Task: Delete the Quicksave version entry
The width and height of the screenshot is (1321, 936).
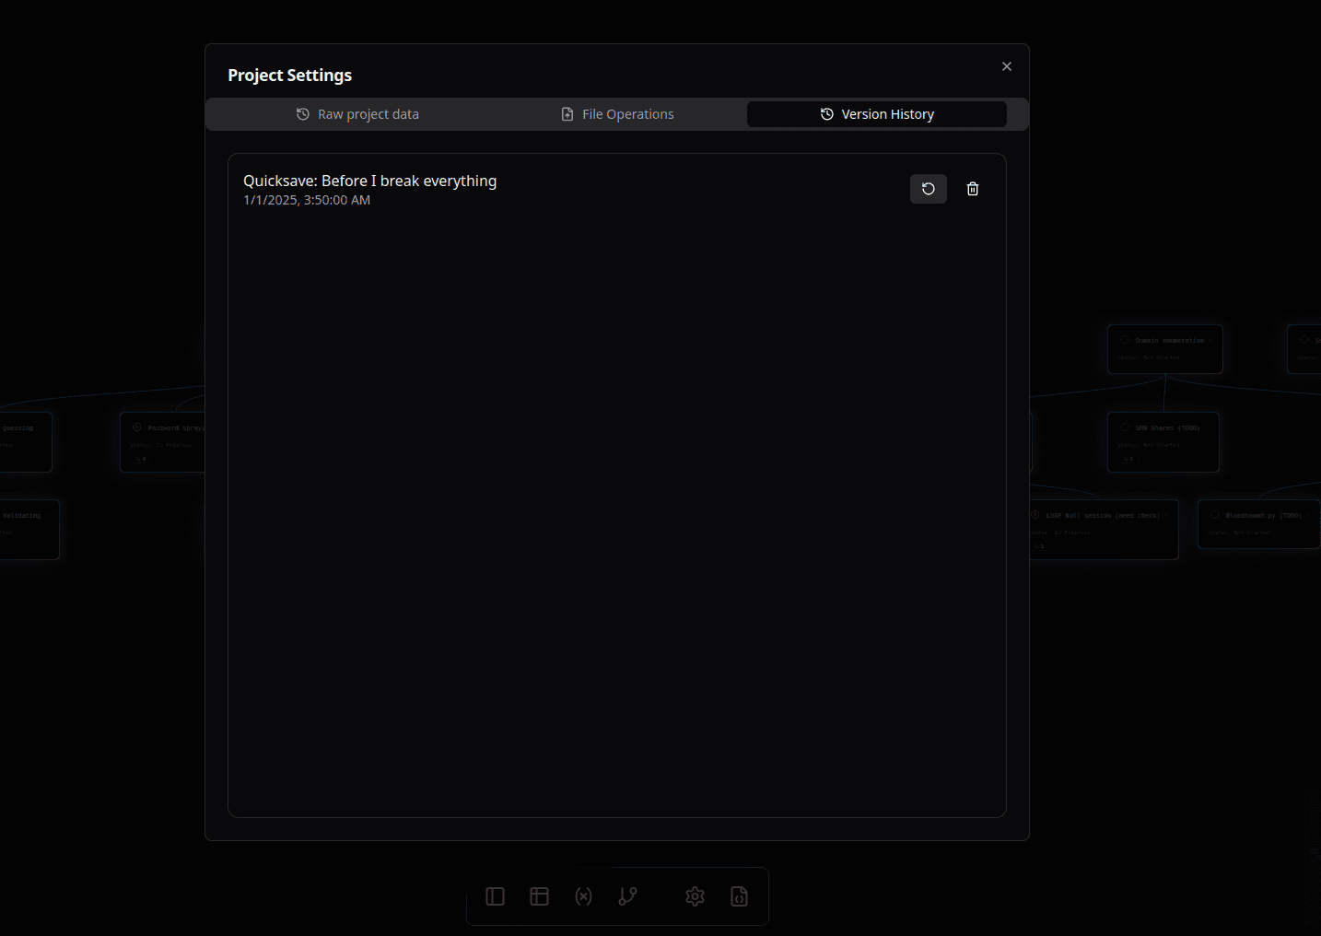Action: [972, 189]
